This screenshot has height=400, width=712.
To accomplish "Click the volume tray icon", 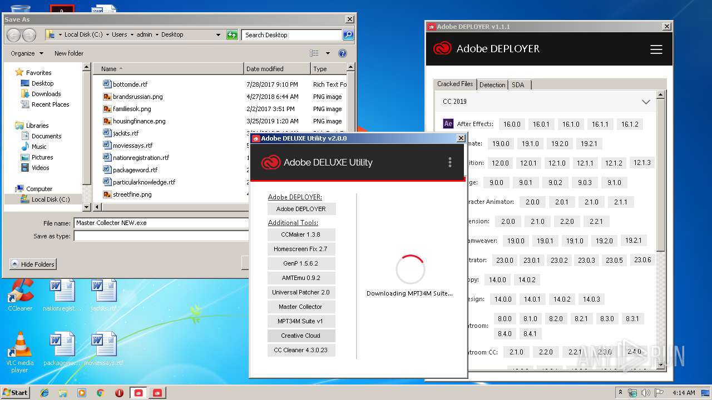I will (646, 393).
